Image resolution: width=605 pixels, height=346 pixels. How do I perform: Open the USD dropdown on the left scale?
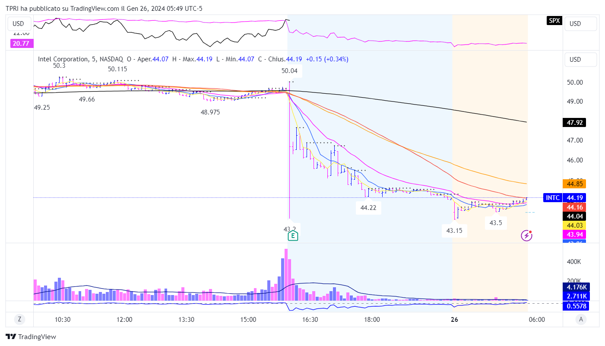[19, 24]
